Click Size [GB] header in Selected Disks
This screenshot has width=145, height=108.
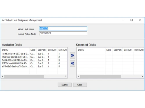pyautogui.click(x=128, y=50)
